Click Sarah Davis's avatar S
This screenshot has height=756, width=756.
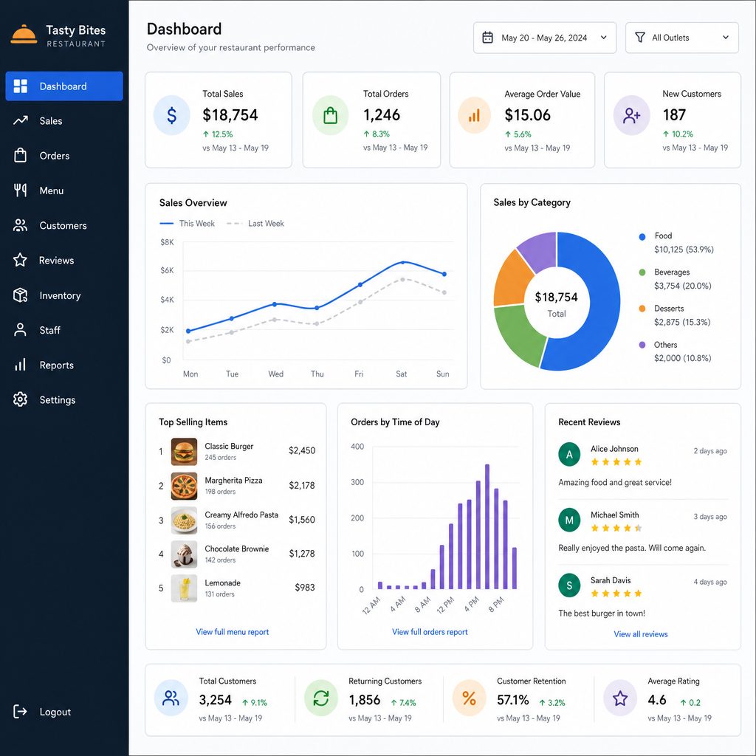(x=569, y=585)
